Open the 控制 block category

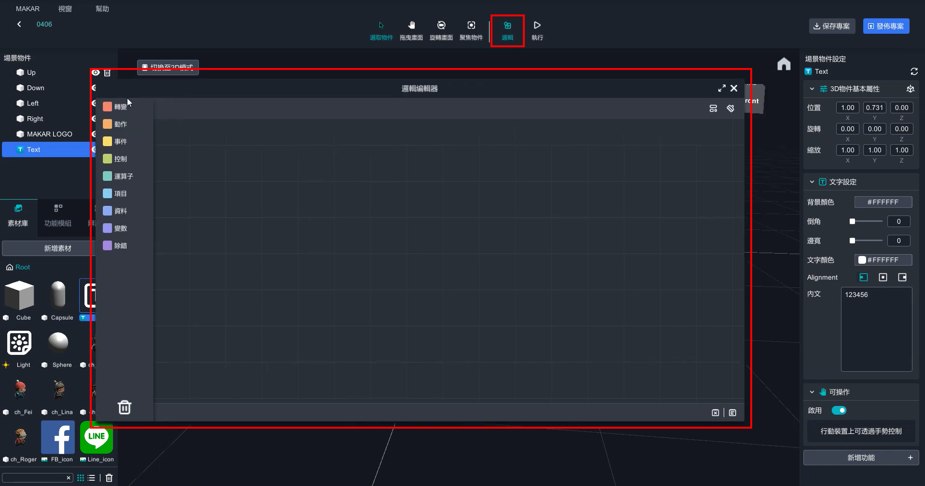[115, 159]
